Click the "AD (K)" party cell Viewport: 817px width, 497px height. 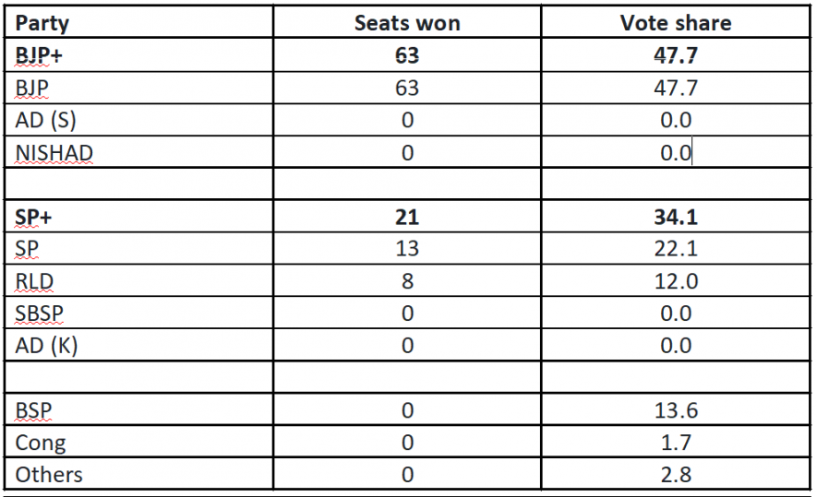48,346
